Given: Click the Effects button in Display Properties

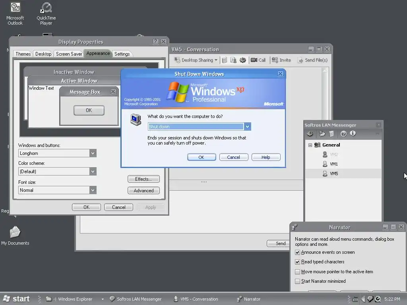Looking at the screenshot, I should [x=143, y=179].
